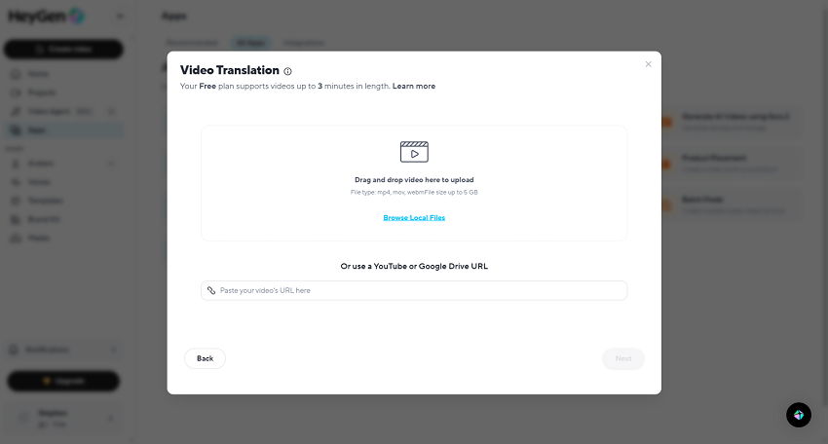Click the drag and drop upload area

point(414,183)
